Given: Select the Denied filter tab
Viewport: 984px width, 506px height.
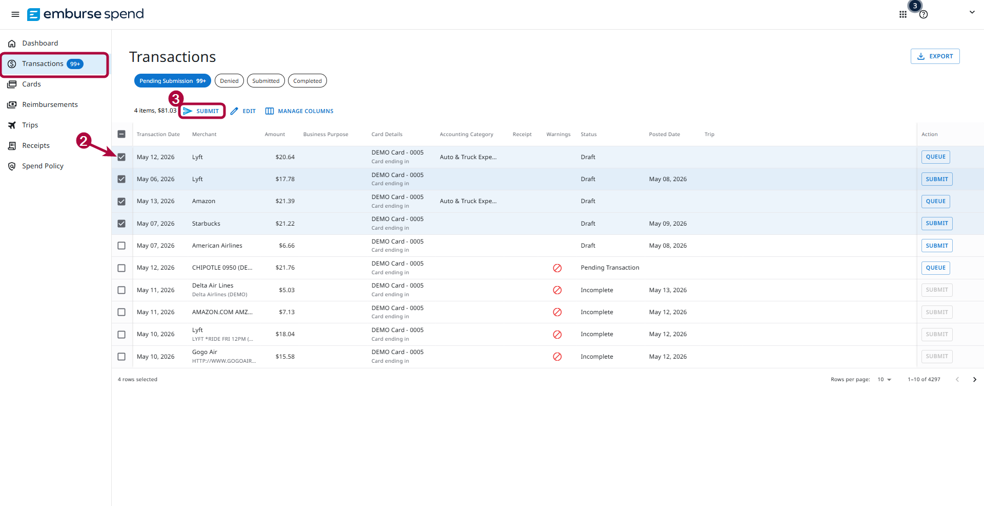Looking at the screenshot, I should (229, 81).
